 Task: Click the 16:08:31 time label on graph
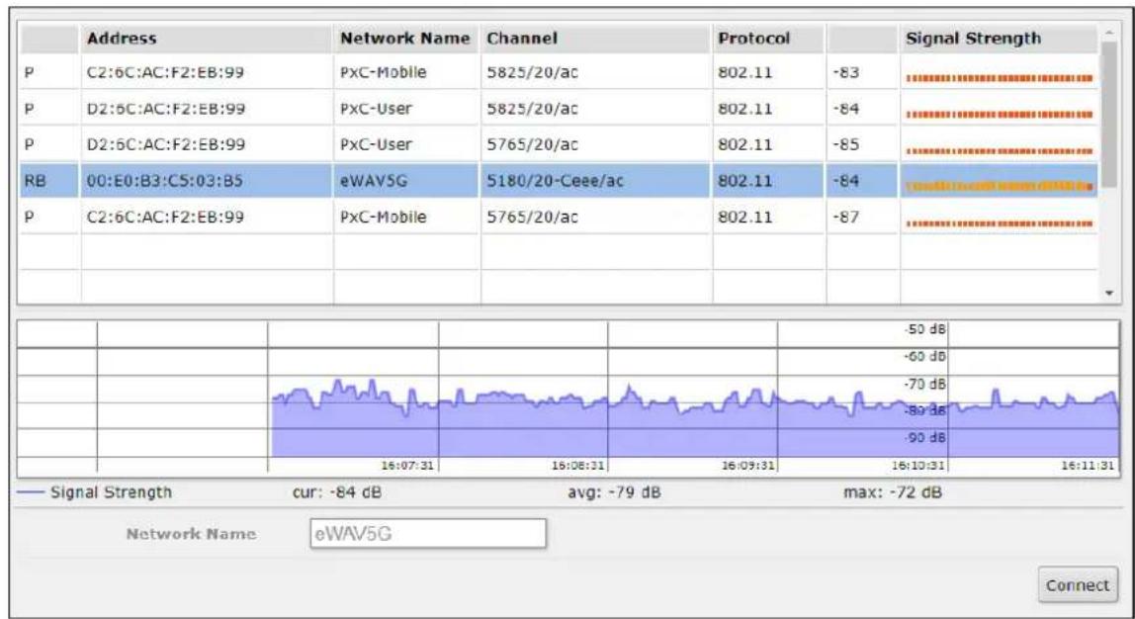(577, 466)
